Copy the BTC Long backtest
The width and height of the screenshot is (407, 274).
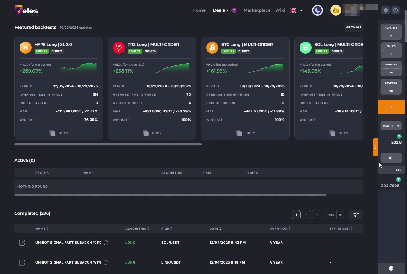[x=245, y=133]
